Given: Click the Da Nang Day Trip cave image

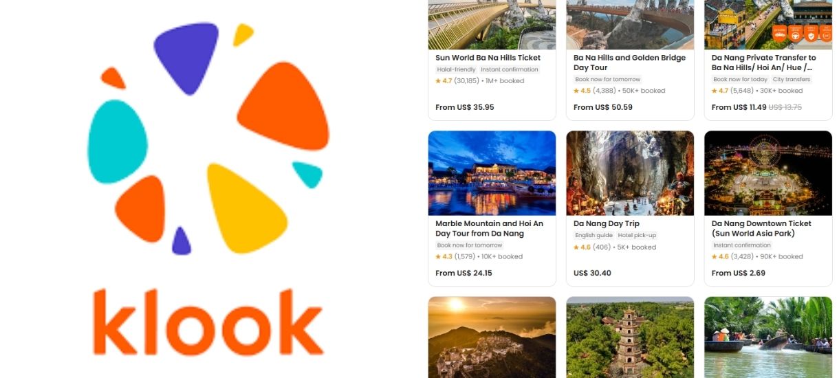Looking at the screenshot, I should tap(630, 173).
